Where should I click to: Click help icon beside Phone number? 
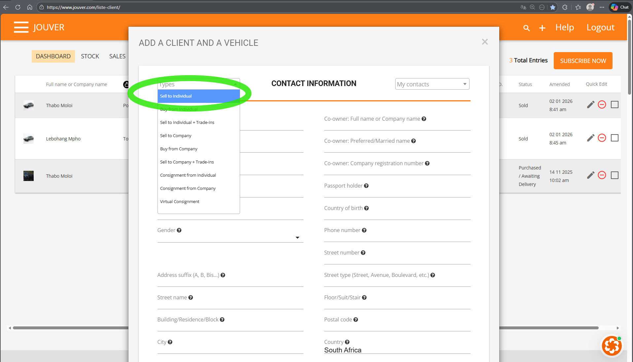pos(364,230)
